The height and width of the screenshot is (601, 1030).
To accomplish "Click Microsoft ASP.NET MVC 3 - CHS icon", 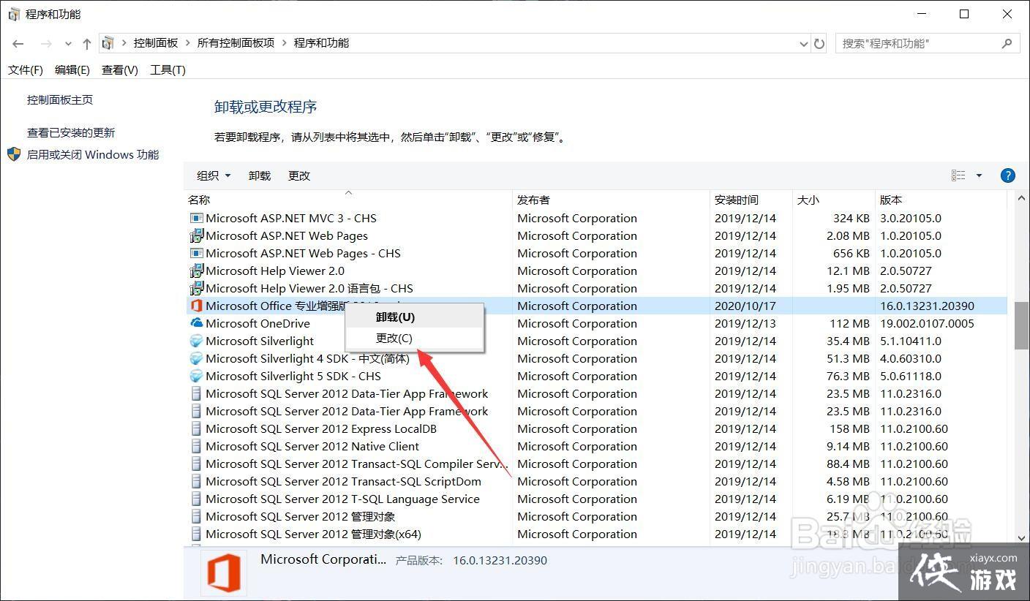I will [x=196, y=218].
